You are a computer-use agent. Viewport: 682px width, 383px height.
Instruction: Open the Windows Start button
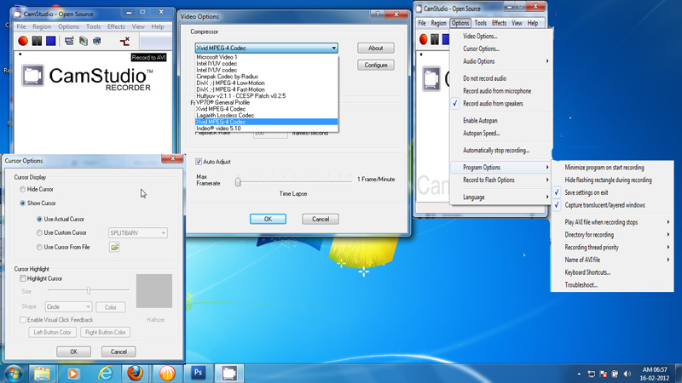point(14,374)
